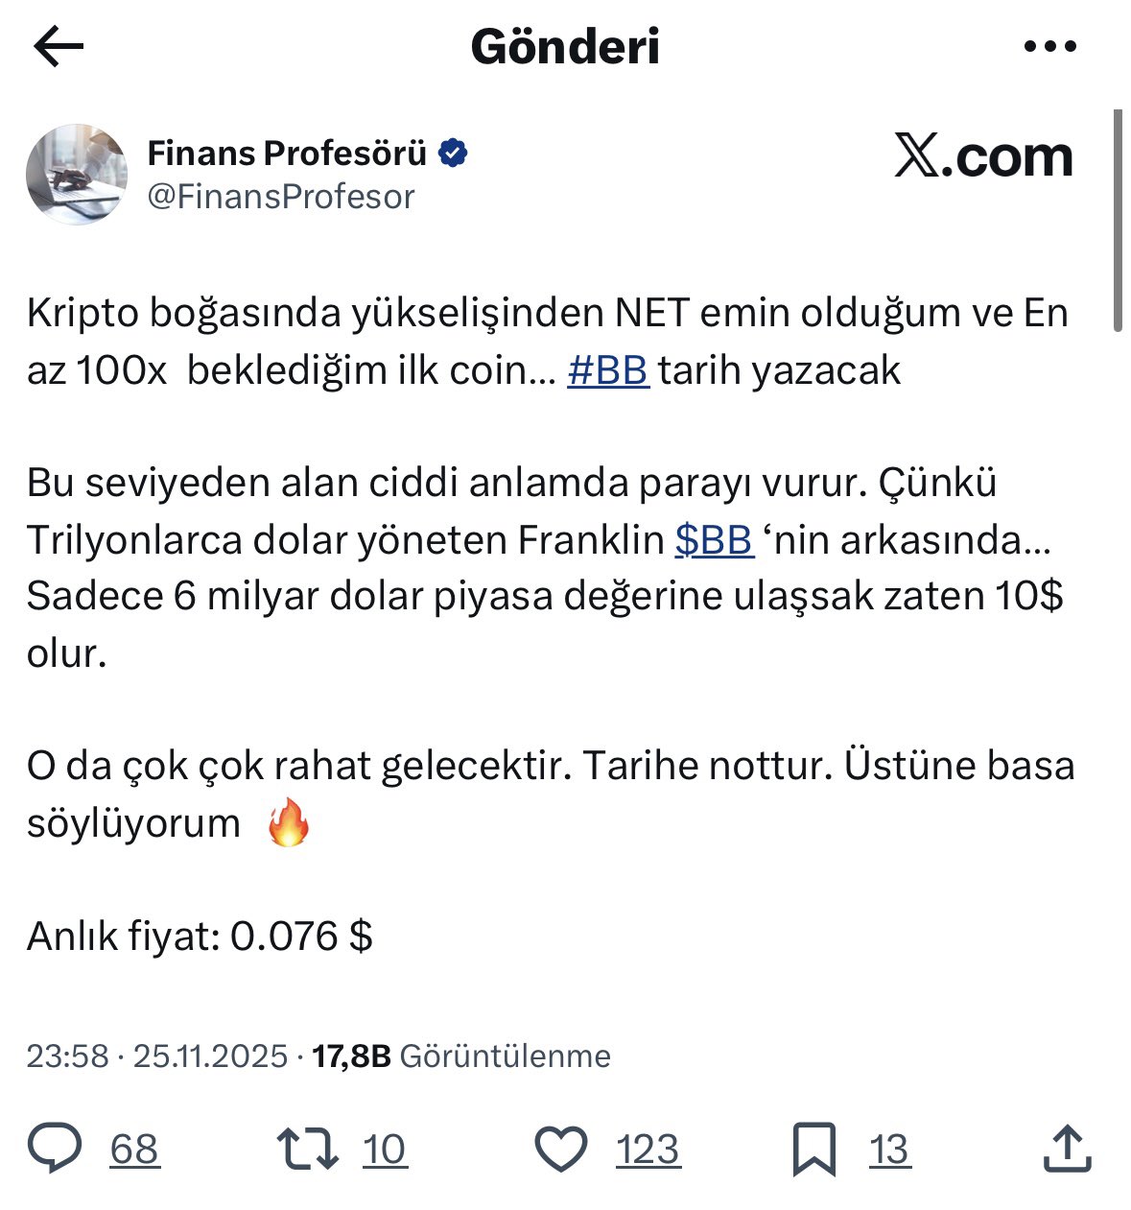Open the 123 likes count
The width and height of the screenshot is (1131, 1210).
[648, 1150]
